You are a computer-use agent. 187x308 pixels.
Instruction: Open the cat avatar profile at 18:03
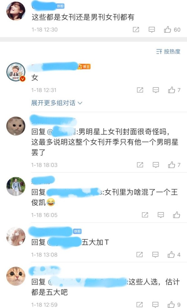tap(16, 126)
